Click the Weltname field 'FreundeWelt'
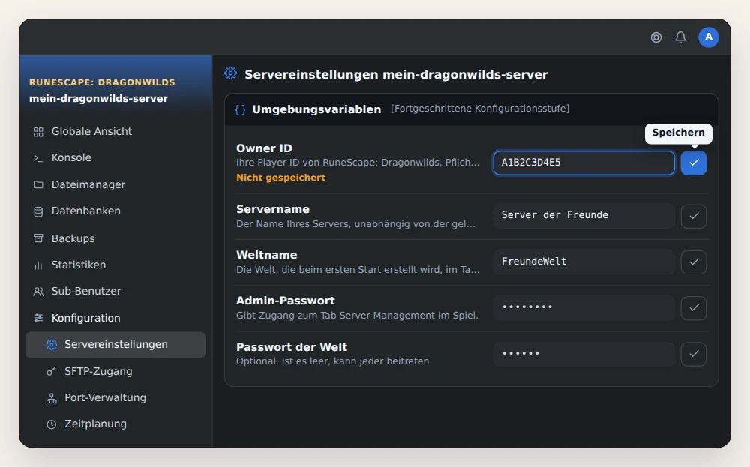 click(583, 262)
